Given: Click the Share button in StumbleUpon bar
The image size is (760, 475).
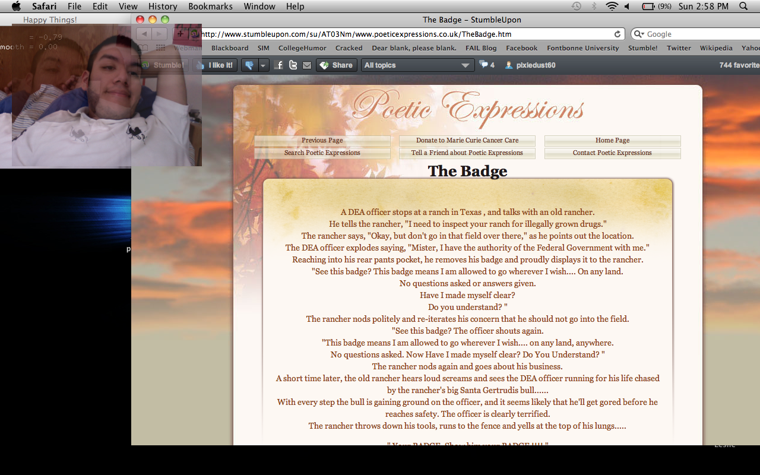Looking at the screenshot, I should pos(336,65).
